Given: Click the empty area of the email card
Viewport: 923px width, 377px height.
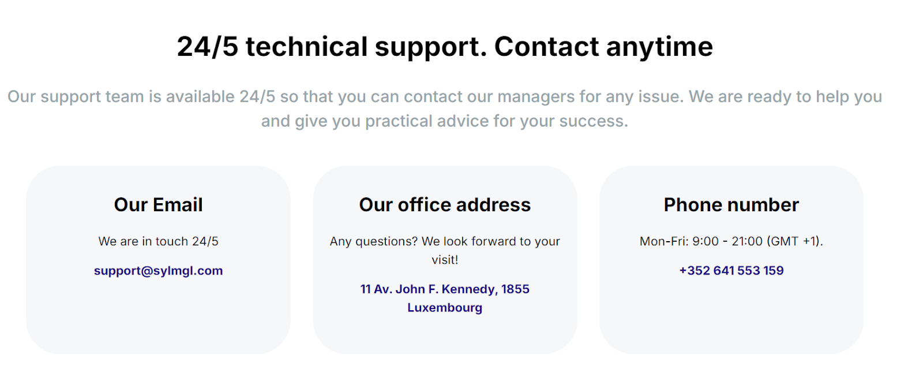Looking at the screenshot, I should pyautogui.click(x=158, y=317).
